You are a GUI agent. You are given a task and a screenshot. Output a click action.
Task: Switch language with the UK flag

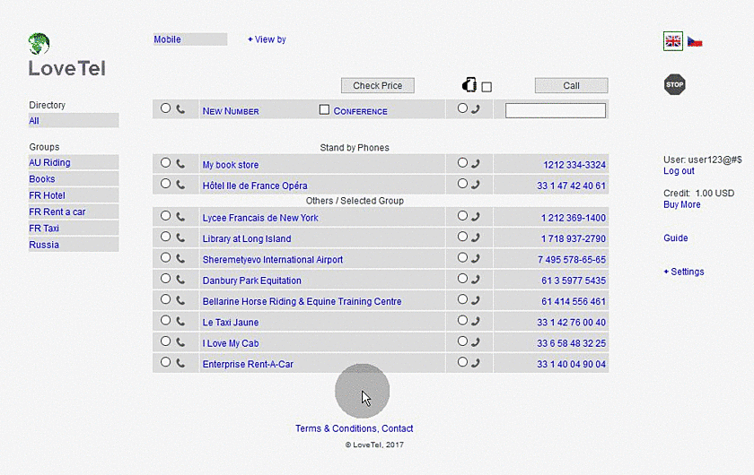673,41
